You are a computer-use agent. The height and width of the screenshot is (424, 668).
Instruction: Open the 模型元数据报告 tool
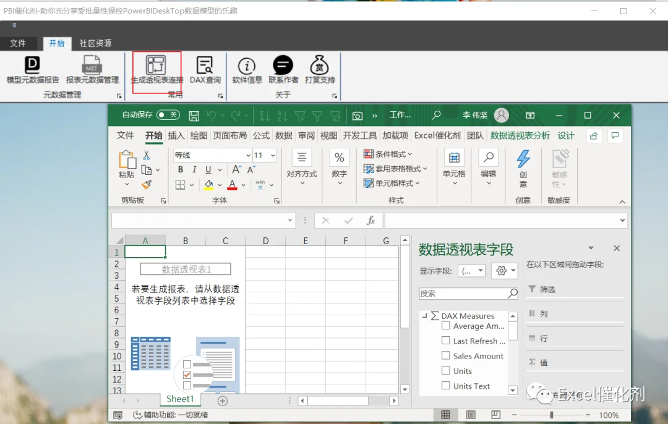(32, 69)
